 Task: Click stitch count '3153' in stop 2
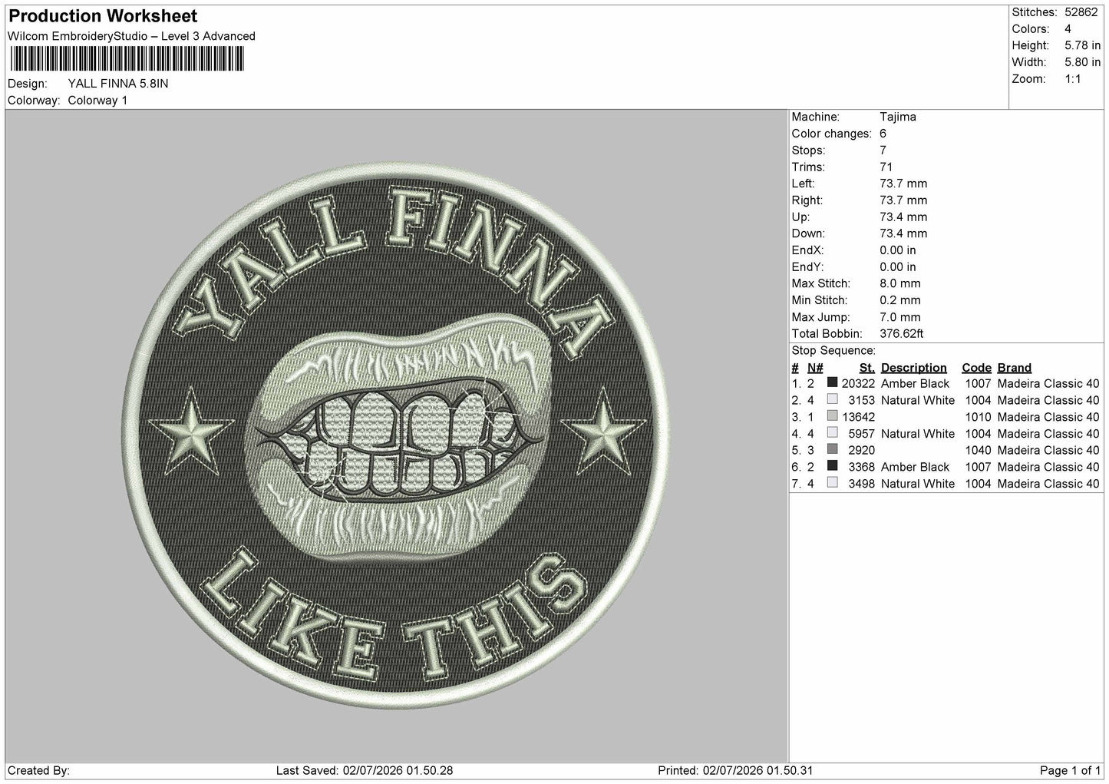point(862,400)
